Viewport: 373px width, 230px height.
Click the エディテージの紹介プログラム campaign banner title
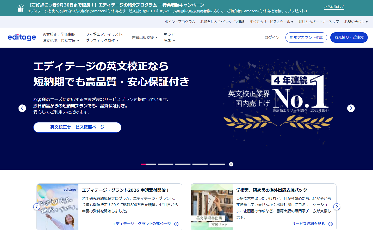coord(117,5)
